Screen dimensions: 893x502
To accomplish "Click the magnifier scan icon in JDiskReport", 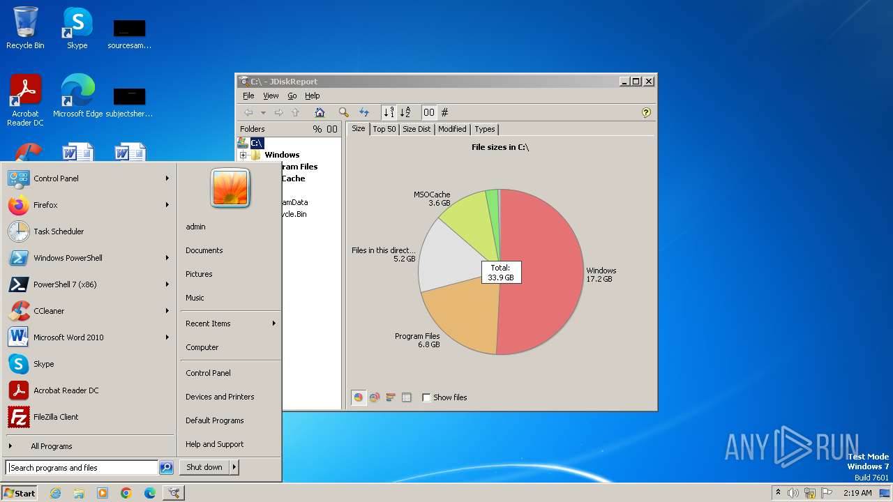I will pyautogui.click(x=343, y=112).
